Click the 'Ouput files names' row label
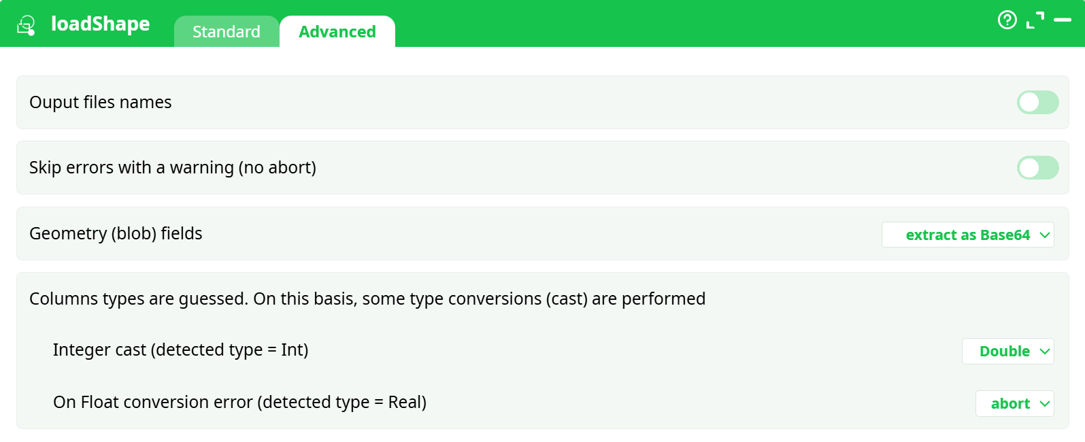 100,102
